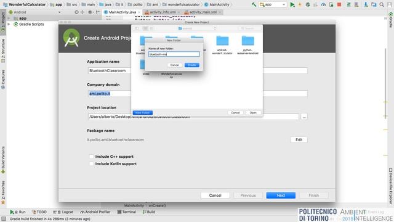Enable Include C++ support checkbox
The height and width of the screenshot is (222, 394).
click(92, 156)
